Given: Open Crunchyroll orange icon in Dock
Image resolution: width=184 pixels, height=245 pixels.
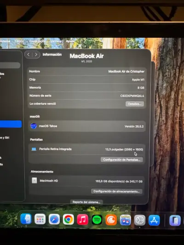Looking at the screenshot, I should (111, 220).
